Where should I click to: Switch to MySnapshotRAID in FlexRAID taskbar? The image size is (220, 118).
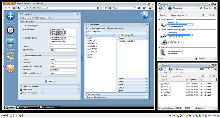[50, 107]
